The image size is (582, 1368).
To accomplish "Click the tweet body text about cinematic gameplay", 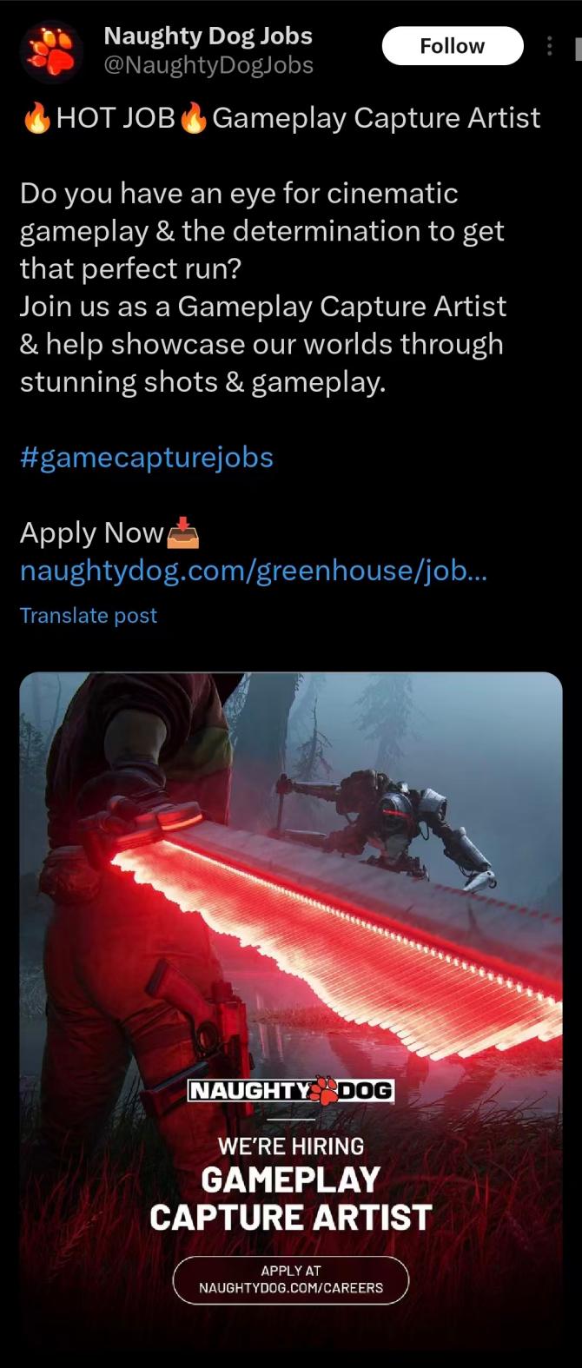I will pyautogui.click(x=263, y=287).
